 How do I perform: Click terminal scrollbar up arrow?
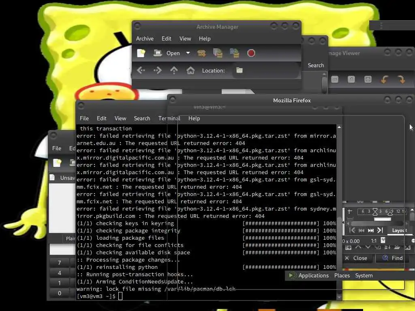(339, 128)
